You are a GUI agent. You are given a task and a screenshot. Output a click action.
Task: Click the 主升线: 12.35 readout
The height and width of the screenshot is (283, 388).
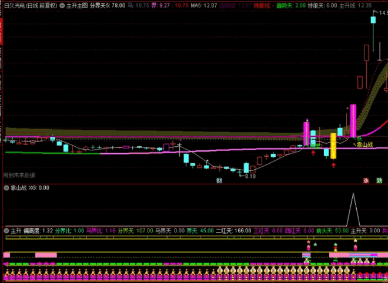(355, 6)
